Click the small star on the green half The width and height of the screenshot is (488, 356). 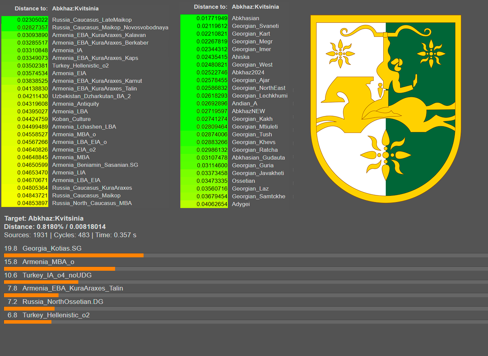point(431,54)
